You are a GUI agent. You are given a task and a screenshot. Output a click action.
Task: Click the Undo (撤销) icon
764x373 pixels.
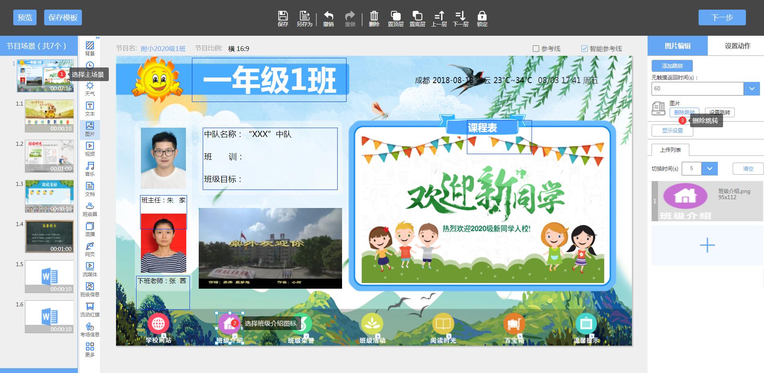click(328, 18)
